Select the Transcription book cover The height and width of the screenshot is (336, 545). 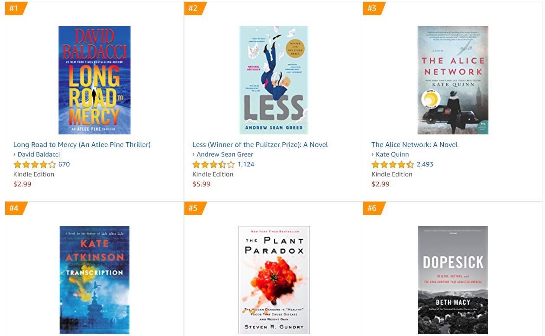point(94,280)
